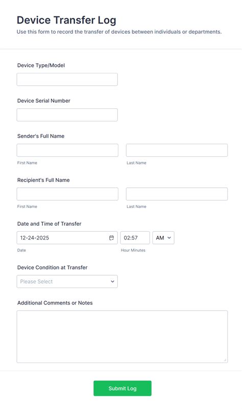Image resolution: width=242 pixels, height=409 pixels.
Task: Focus the Device Serial Number field
Action: 67,115
